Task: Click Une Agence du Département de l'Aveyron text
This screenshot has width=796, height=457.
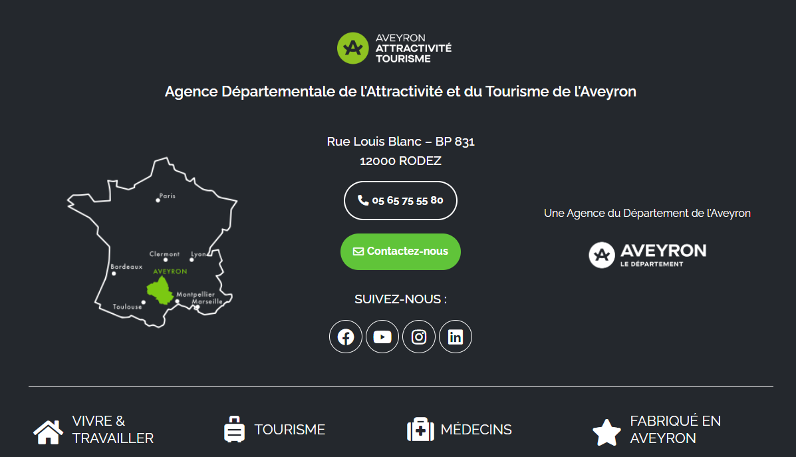Action: tap(647, 214)
